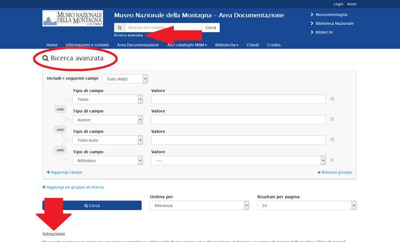
Task: Open the Biblioteca Nazionale link
Action: click(334, 23)
